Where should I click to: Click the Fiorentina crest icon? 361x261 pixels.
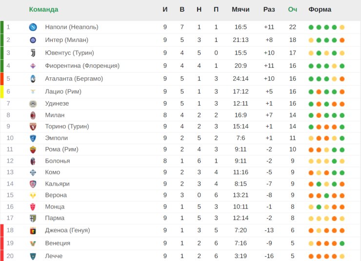pos(33,66)
